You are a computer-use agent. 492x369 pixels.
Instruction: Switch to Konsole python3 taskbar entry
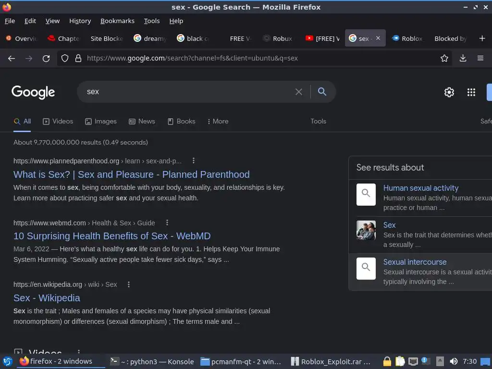coord(152,362)
